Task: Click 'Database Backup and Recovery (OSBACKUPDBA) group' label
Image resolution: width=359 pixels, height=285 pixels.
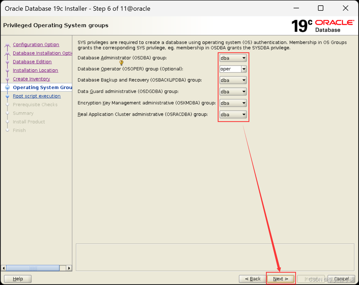Action: [x=140, y=80]
